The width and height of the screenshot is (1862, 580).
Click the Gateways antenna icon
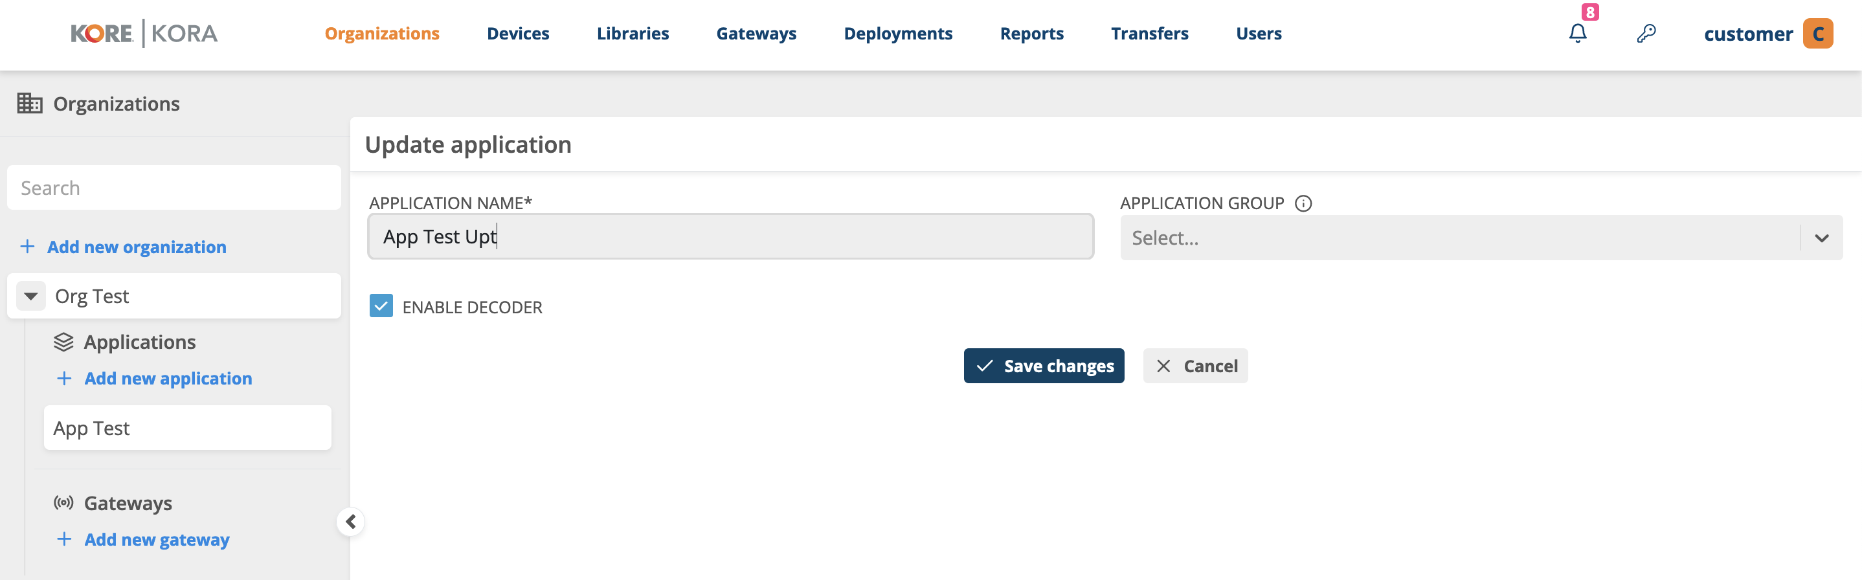pos(63,503)
